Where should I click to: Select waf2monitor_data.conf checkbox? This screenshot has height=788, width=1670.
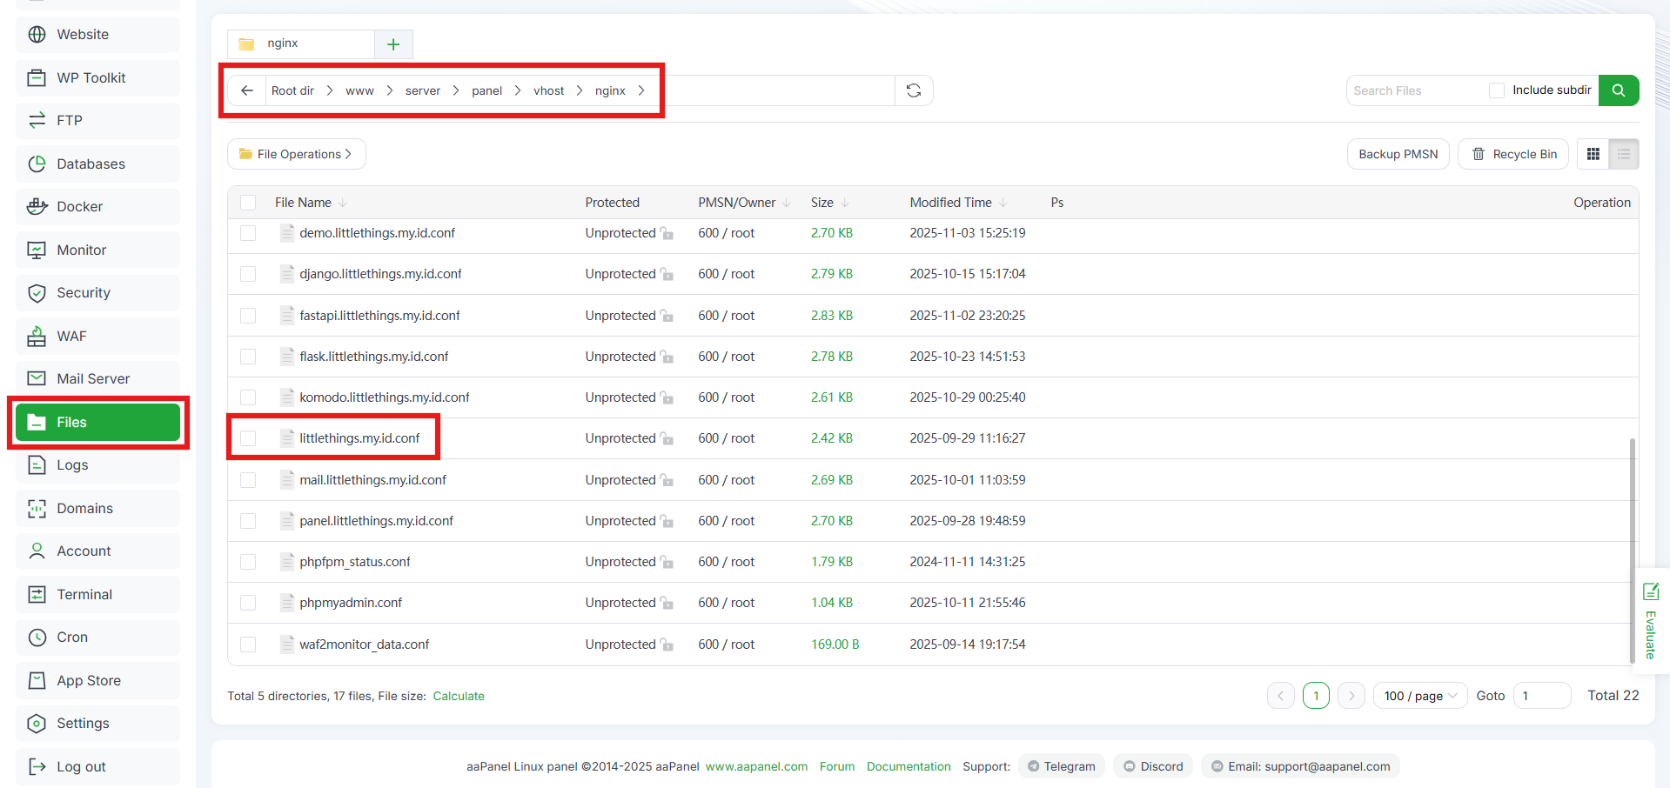coord(248,644)
